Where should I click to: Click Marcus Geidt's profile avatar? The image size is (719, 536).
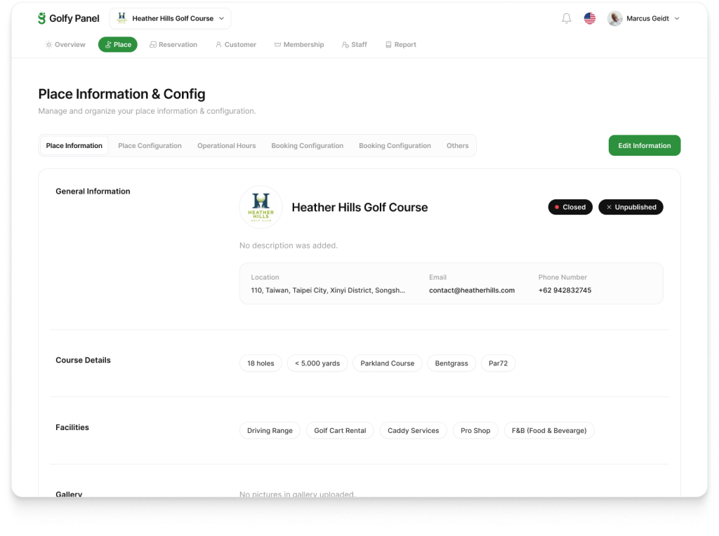click(614, 18)
